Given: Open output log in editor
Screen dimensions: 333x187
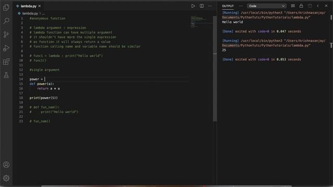Looking at the screenshot, I should 310,6.
